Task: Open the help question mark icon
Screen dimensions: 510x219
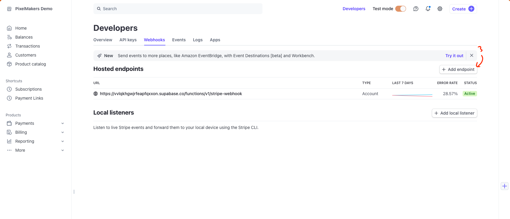Action: coord(416,9)
